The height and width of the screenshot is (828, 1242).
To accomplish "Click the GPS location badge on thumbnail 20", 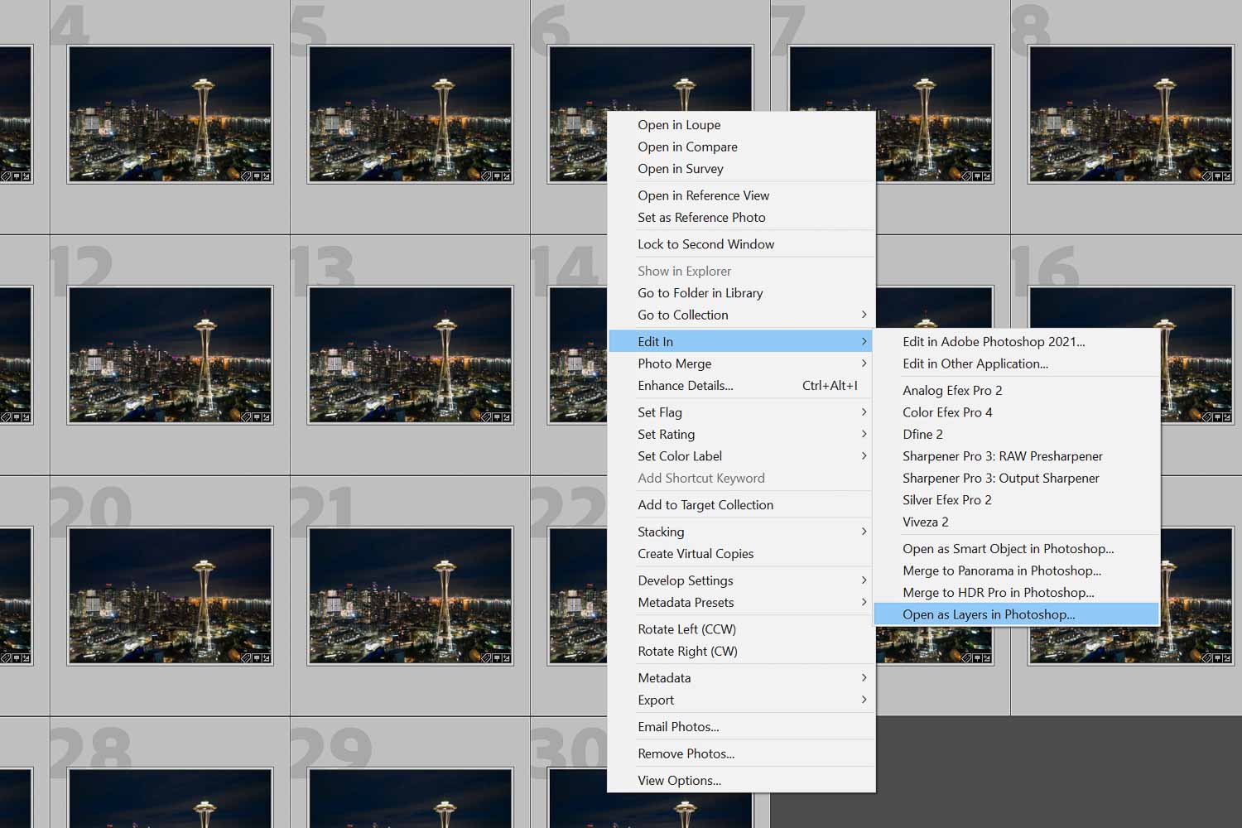I will (257, 658).
